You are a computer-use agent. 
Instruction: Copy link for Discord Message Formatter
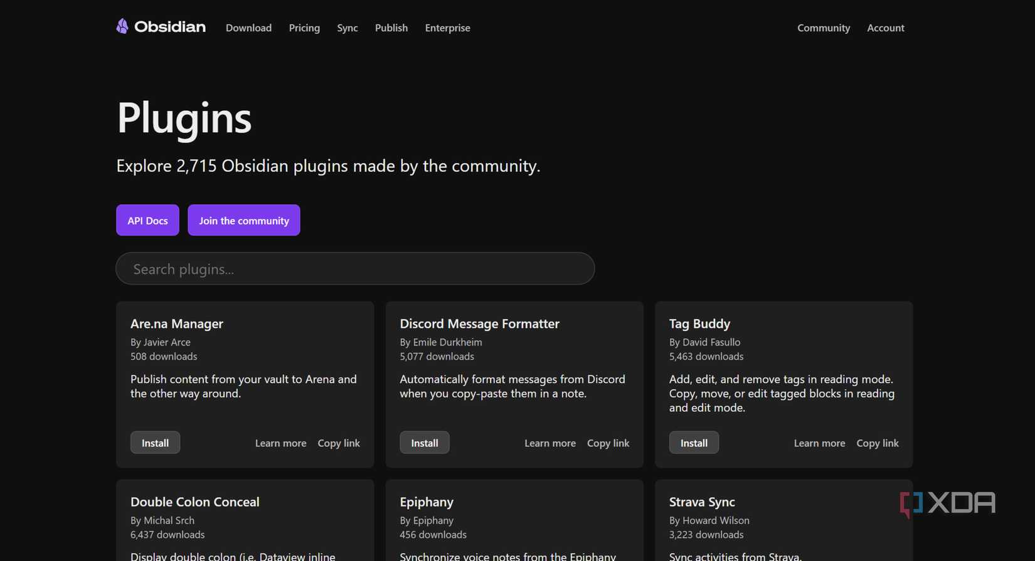pos(608,443)
